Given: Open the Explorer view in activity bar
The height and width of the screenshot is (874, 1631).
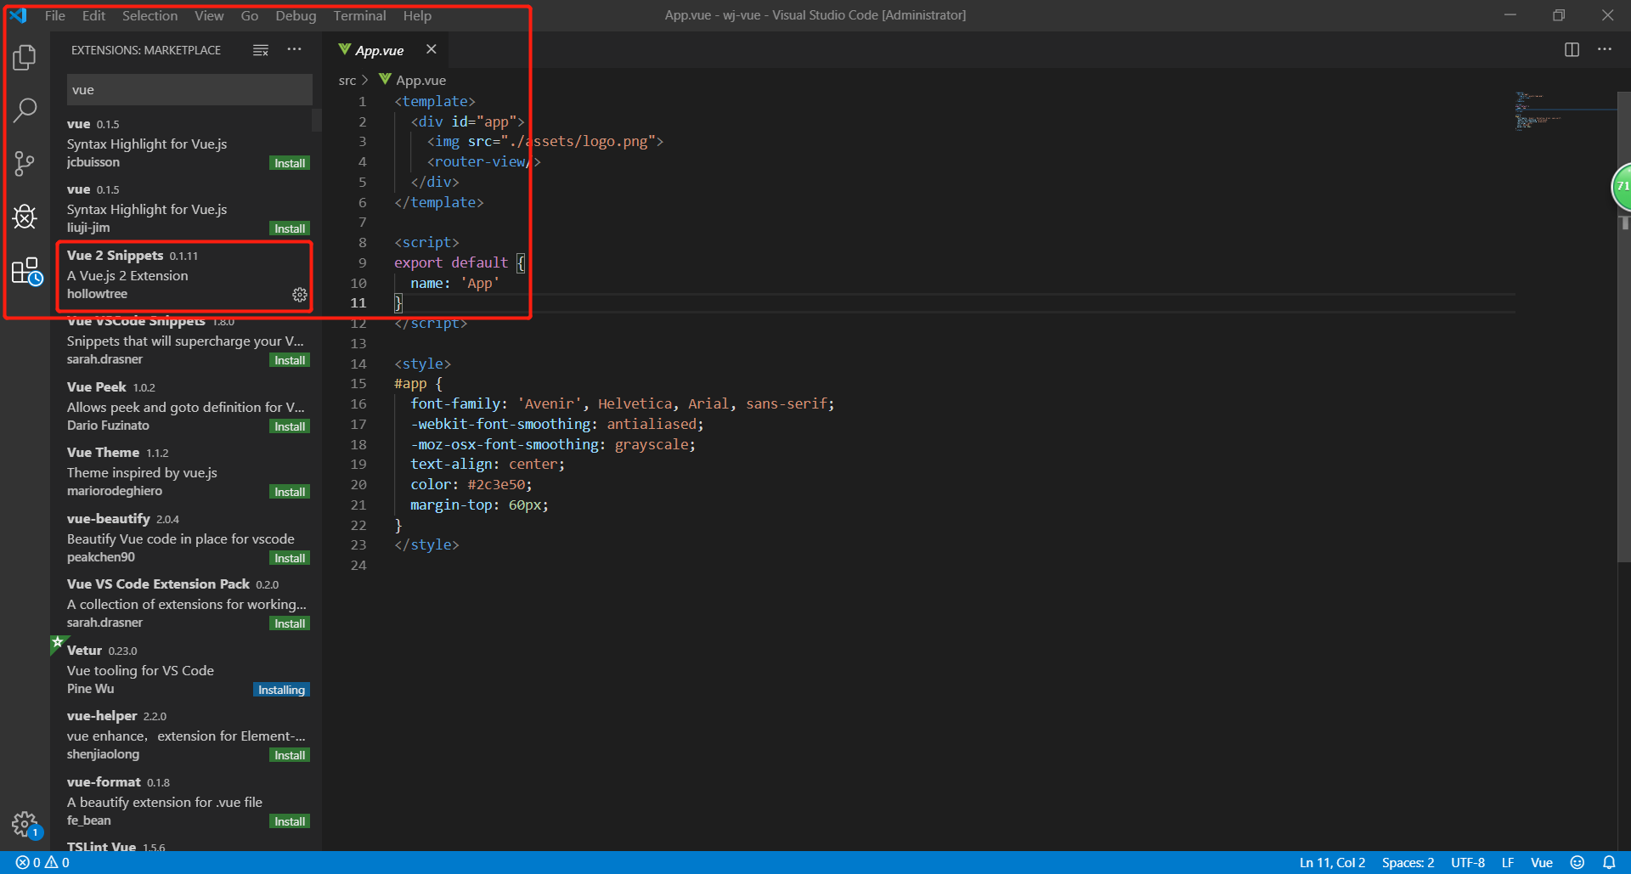Looking at the screenshot, I should [x=25, y=58].
